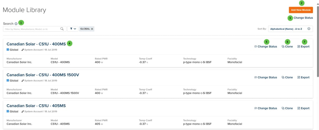The width and height of the screenshot is (319, 130).
Task: Clone the CS1U - 400MS module
Action: click(x=287, y=47)
